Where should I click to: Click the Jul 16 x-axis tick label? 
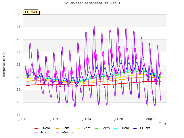(x=23, y=119)
